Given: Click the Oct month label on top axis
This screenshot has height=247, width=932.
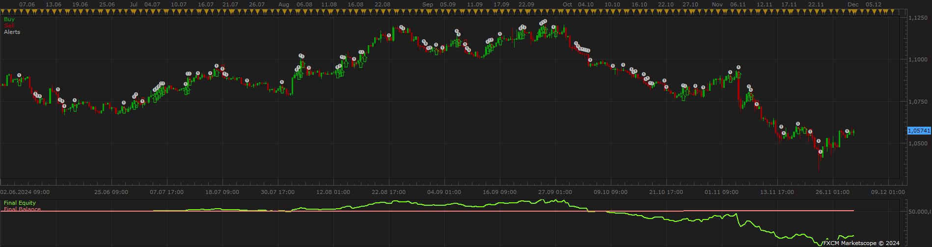Looking at the screenshot, I should coord(568,4).
